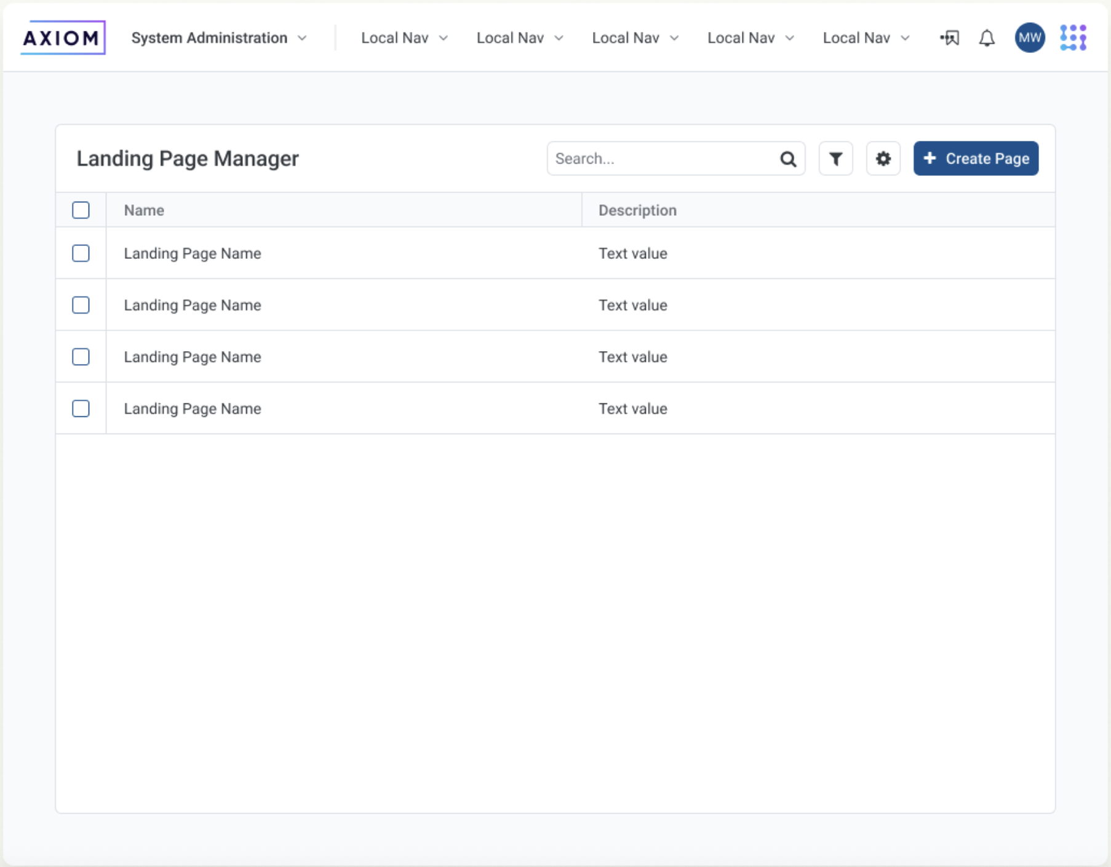This screenshot has width=1111, height=867.
Task: Click the search magnifier icon
Action: (788, 158)
